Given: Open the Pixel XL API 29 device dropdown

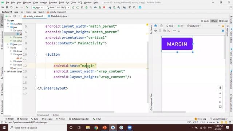Looking at the screenshot, I should [58, 7].
